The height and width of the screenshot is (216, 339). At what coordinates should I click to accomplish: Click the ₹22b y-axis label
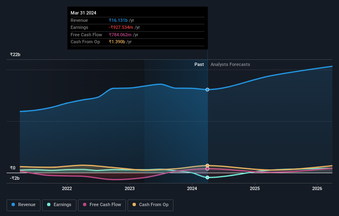tap(15, 54)
